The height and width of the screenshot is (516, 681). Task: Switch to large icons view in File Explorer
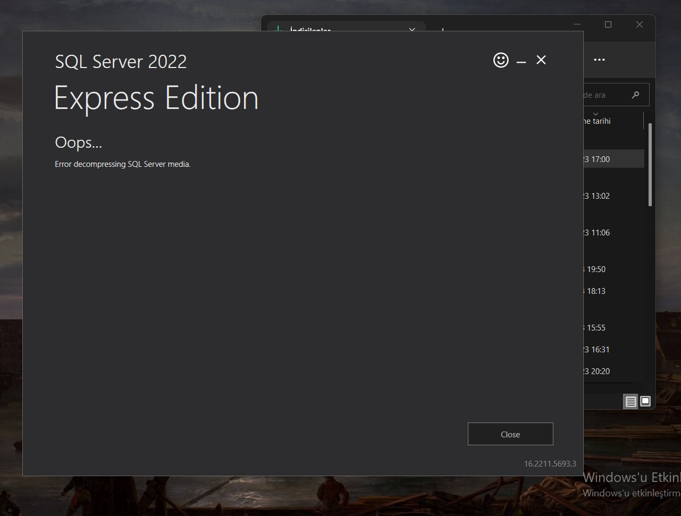(x=645, y=401)
